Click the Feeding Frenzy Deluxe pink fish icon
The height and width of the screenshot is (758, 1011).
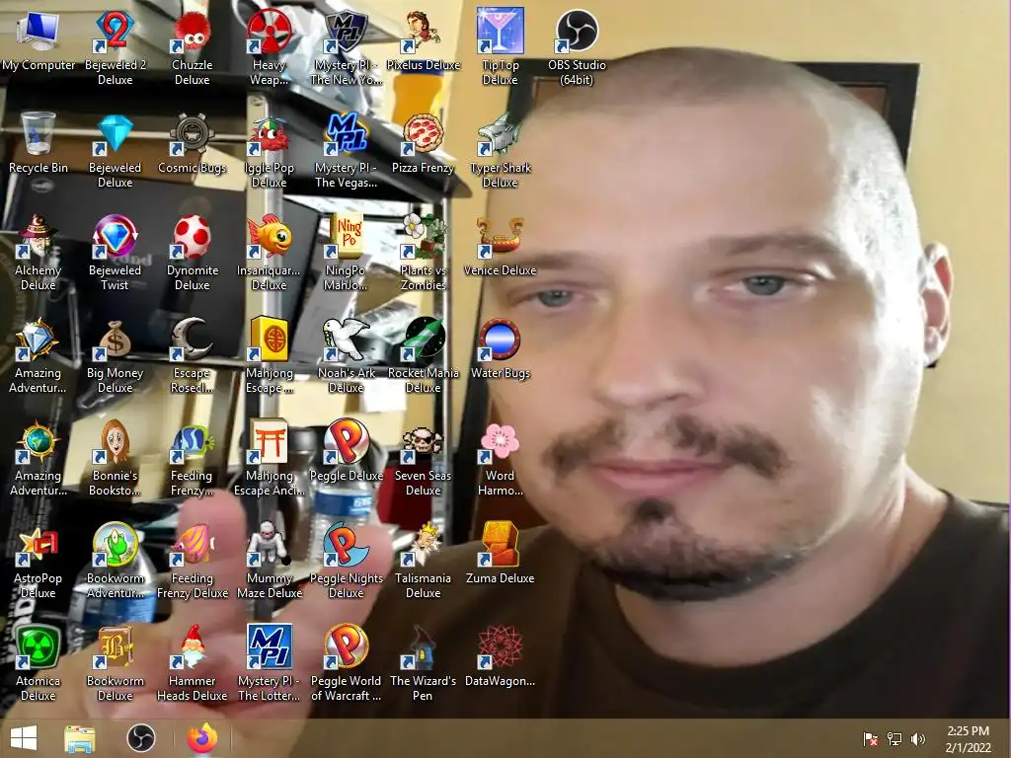pos(193,561)
